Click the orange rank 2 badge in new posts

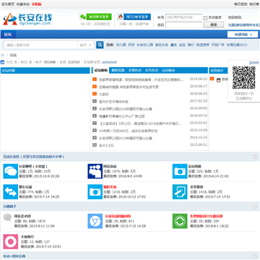click(x=95, y=87)
